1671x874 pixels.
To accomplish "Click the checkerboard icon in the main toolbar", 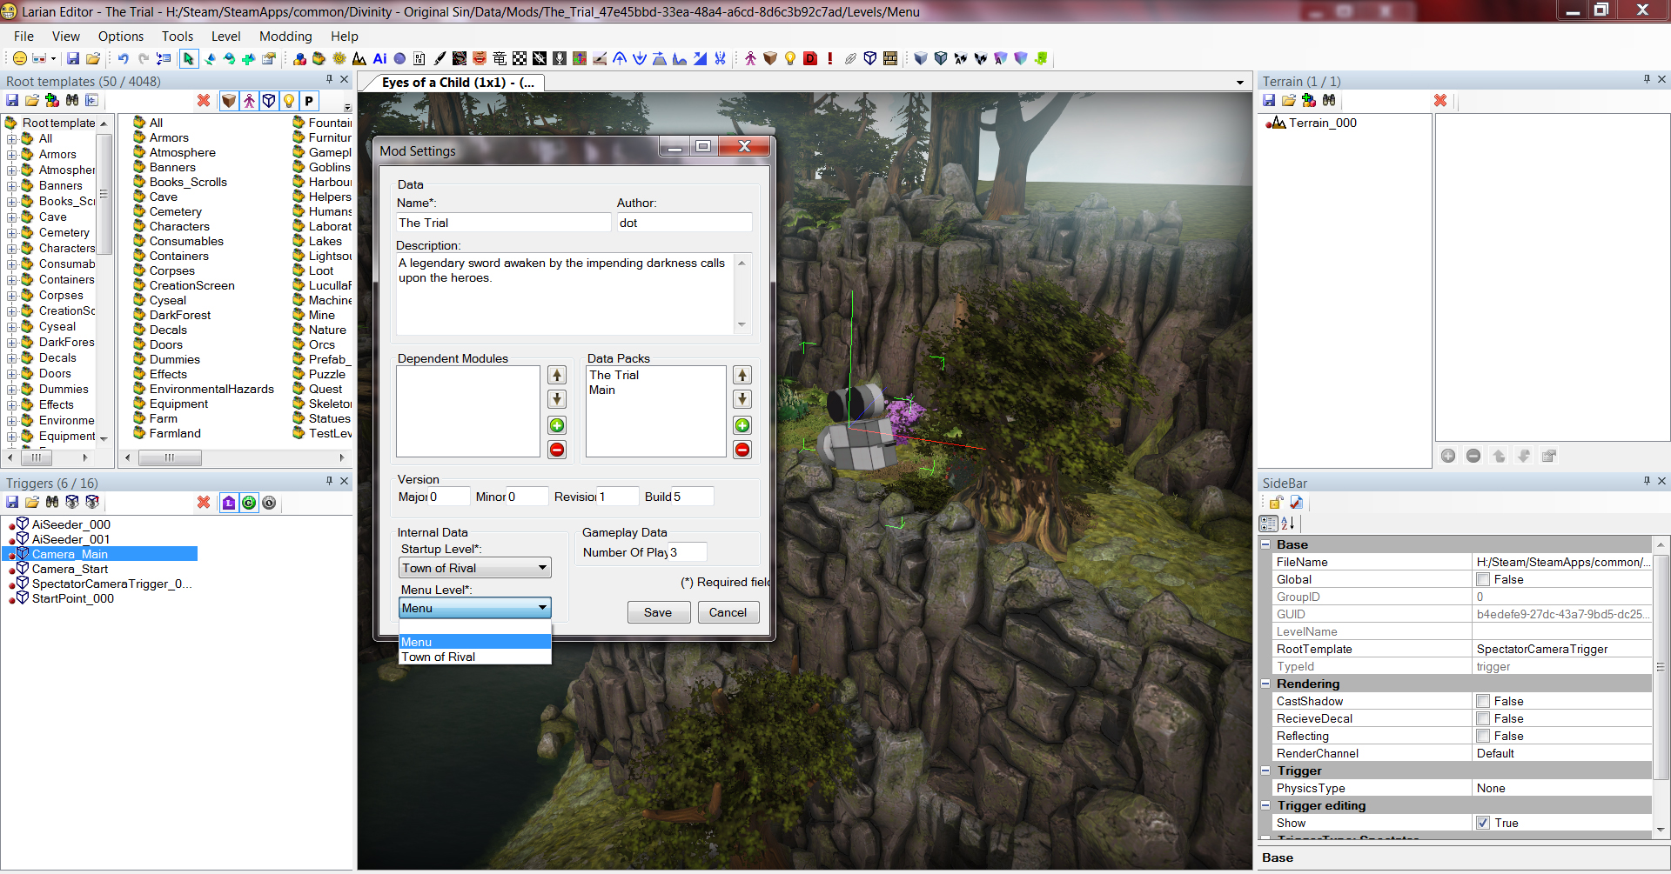I will click(x=520, y=58).
